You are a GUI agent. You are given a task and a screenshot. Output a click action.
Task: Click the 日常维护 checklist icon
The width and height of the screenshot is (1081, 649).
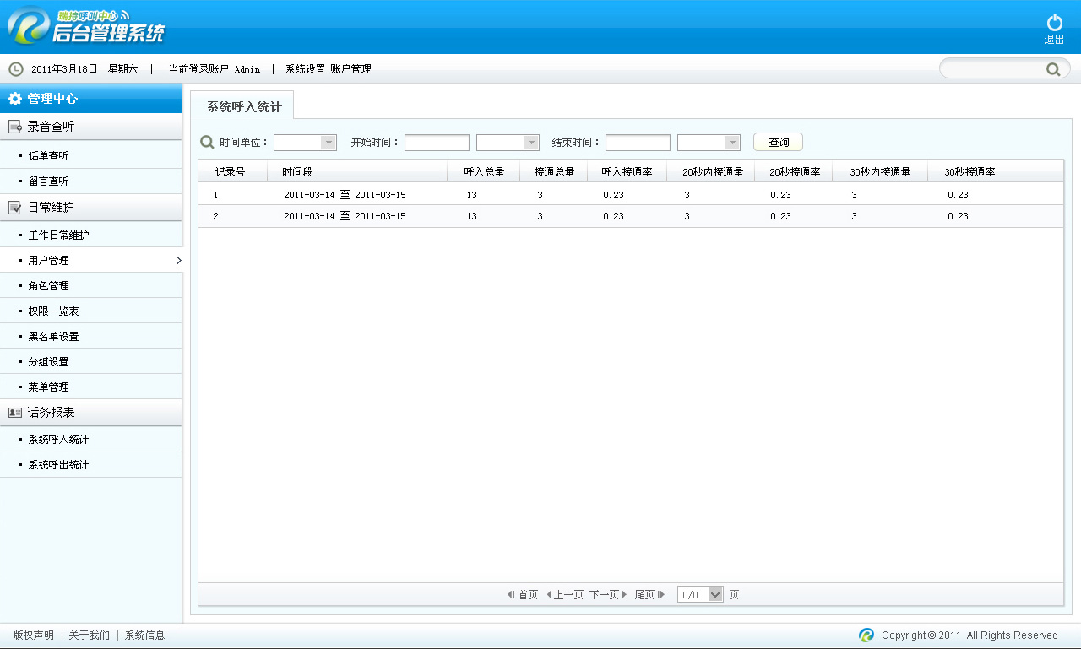pos(15,208)
